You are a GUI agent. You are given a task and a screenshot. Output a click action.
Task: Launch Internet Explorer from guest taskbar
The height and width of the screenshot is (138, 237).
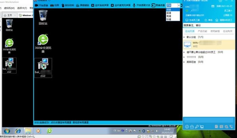tap(18, 131)
